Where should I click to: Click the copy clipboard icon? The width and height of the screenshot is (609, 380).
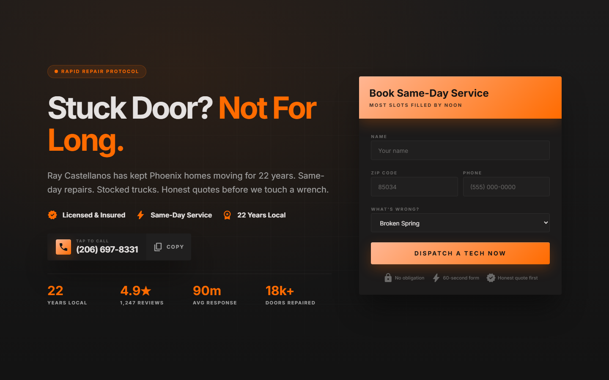click(158, 247)
